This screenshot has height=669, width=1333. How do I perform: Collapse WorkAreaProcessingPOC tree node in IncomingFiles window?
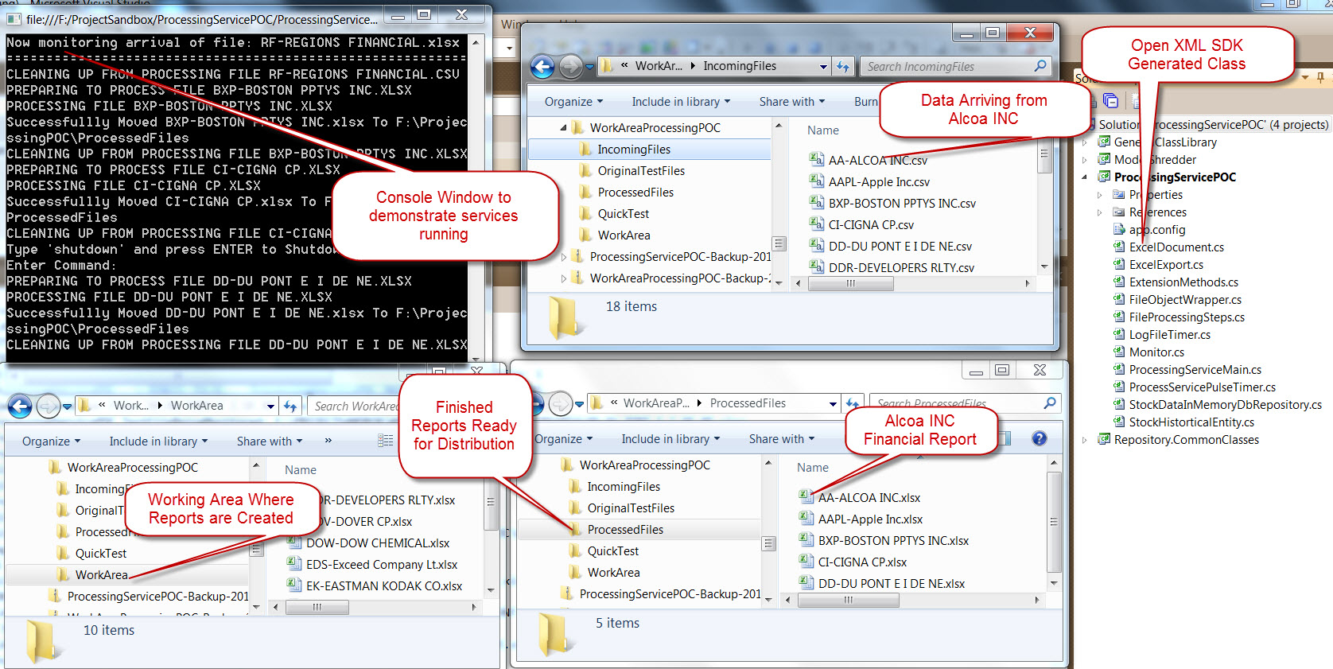click(564, 128)
